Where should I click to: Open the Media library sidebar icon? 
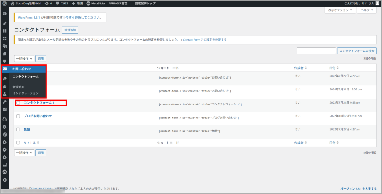point(4,46)
